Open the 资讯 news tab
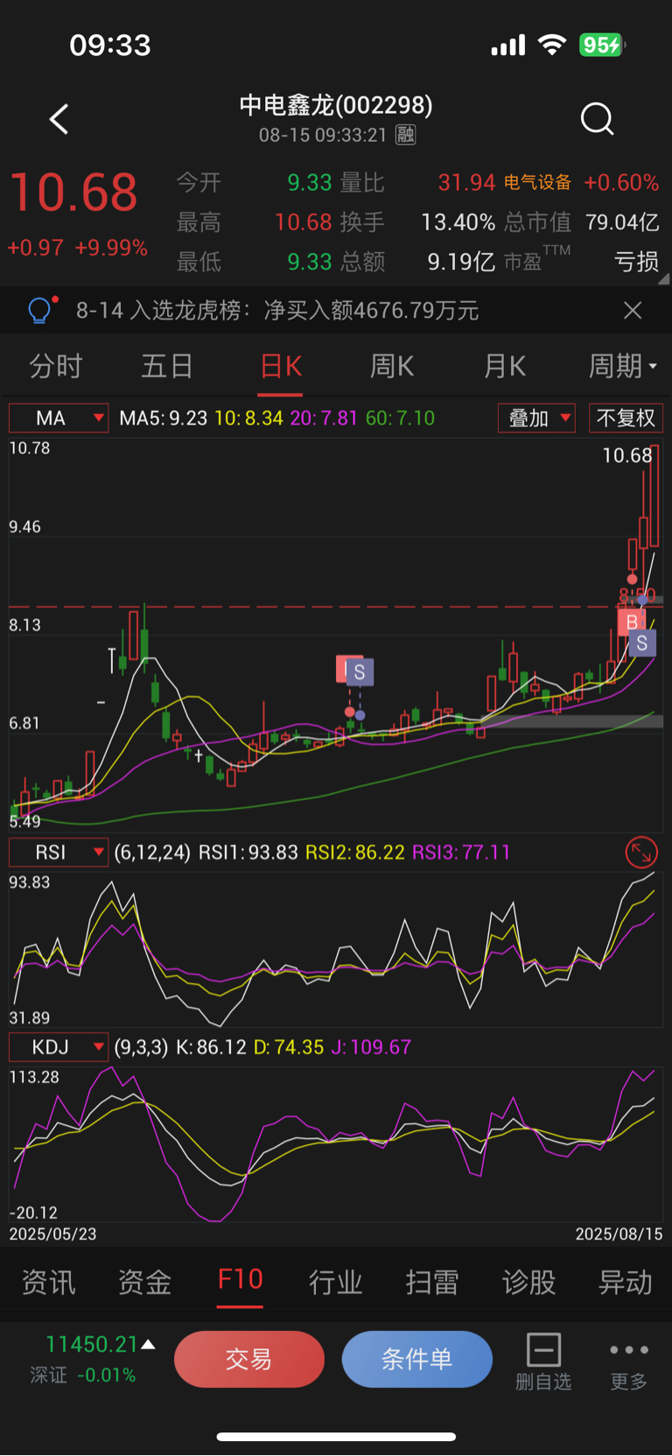 click(49, 1283)
